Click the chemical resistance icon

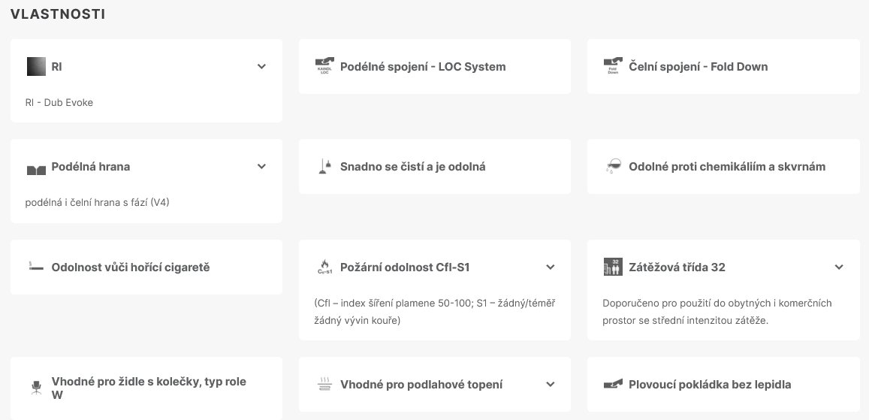point(613,166)
